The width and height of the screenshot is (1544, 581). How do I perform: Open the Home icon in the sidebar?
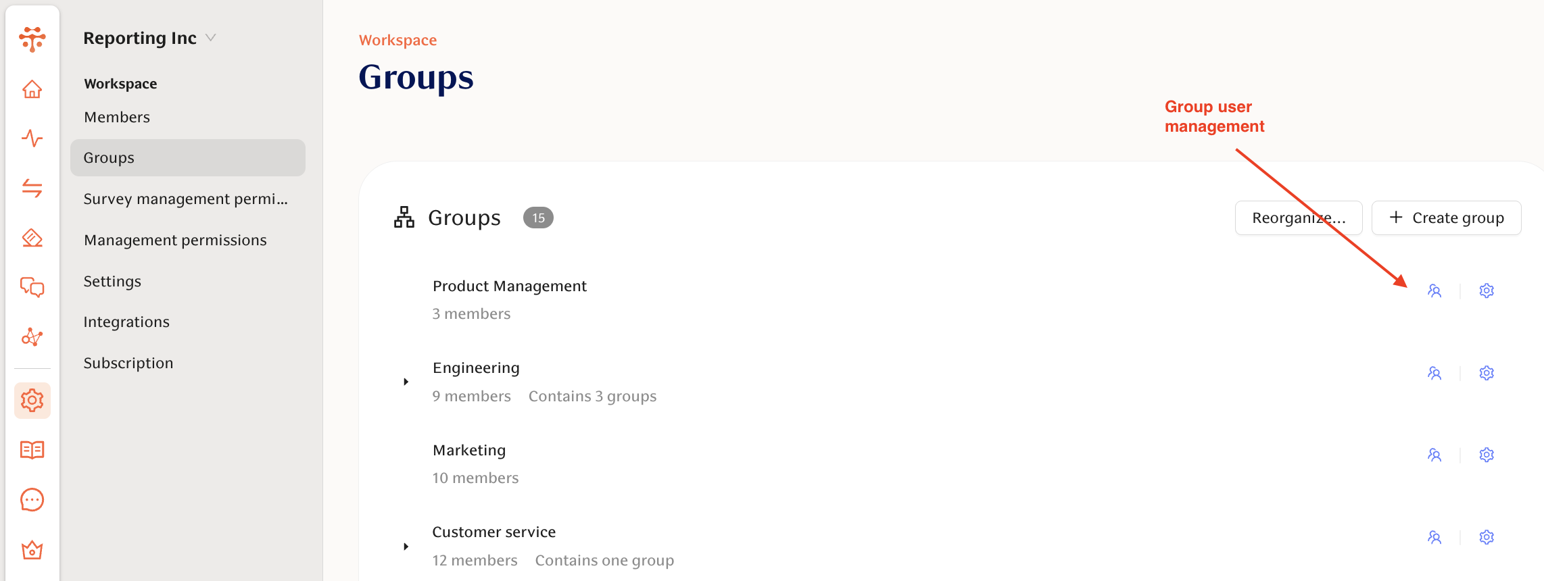point(32,89)
